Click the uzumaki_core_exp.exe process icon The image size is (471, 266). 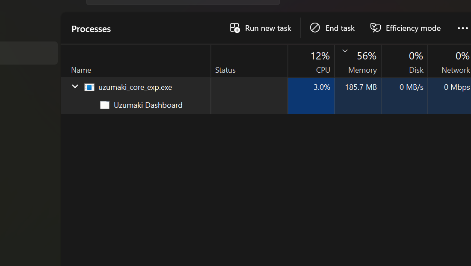(89, 87)
